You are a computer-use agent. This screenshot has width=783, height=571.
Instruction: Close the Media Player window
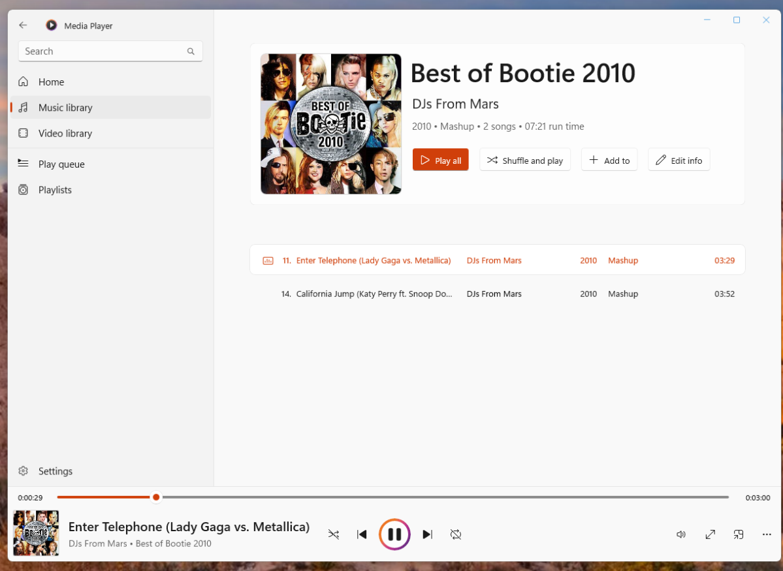click(x=766, y=20)
